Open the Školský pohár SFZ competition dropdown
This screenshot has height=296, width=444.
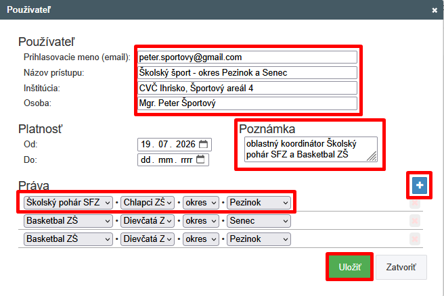(68, 203)
